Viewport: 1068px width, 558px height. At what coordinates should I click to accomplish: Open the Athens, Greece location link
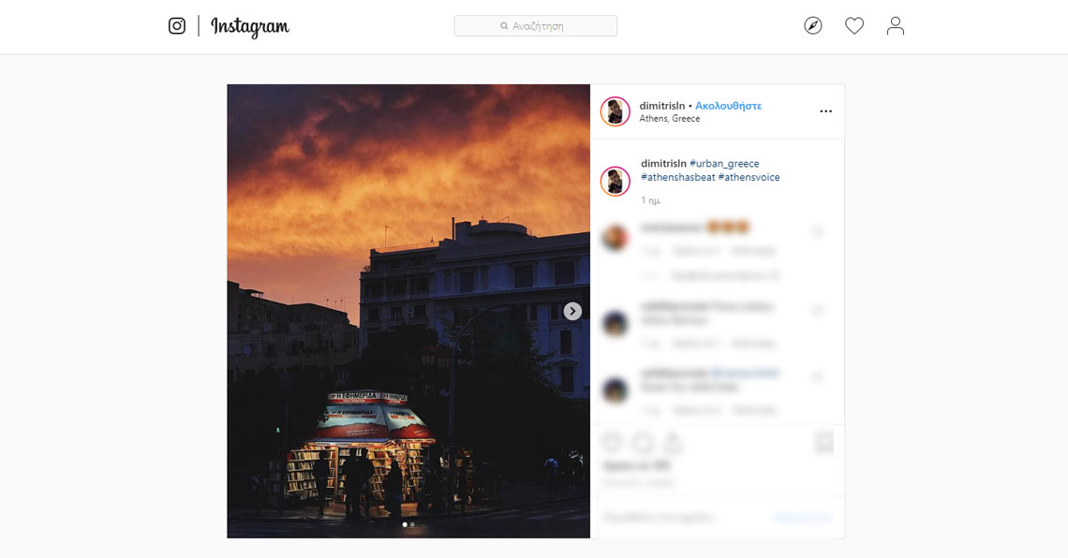click(670, 119)
